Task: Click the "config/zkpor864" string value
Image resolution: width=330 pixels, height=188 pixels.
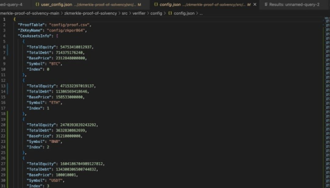Action: [x=66, y=30]
